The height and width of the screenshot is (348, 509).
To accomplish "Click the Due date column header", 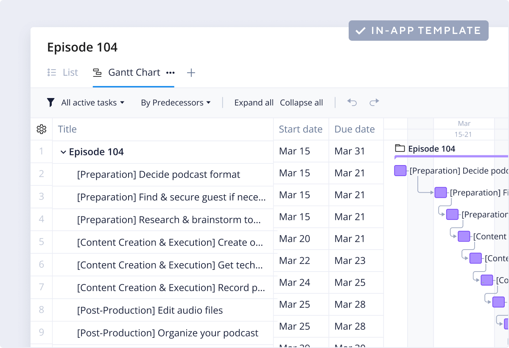I will click(356, 129).
